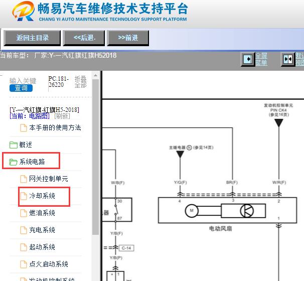Click the 输入关键 keyword input field

coord(23,81)
